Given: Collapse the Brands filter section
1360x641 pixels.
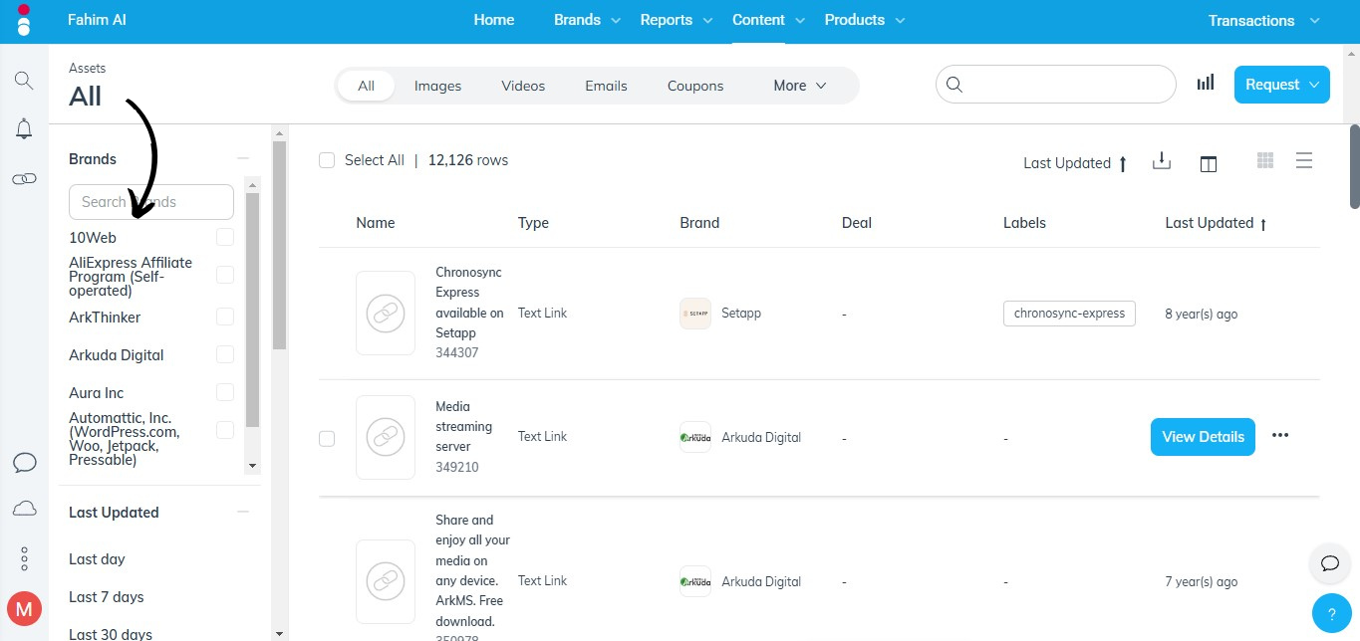Looking at the screenshot, I should coord(242,158).
